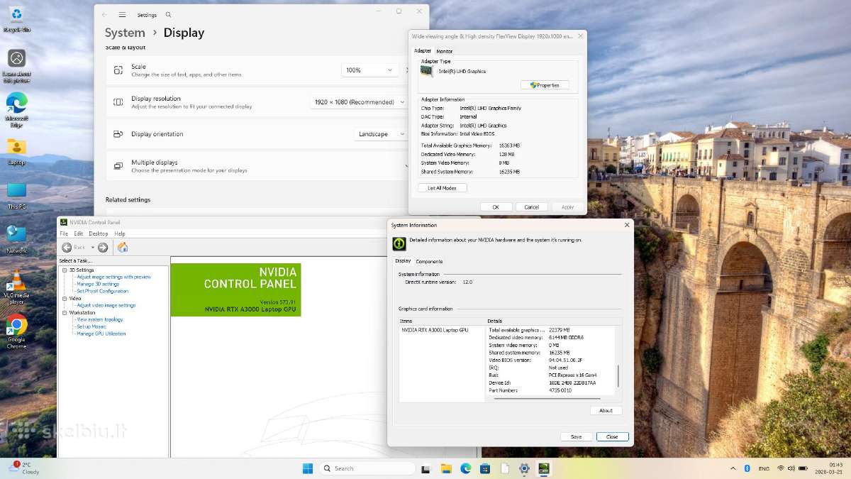Open 'Set PhysX Configuration' task
851x479 pixels.
coord(102,291)
